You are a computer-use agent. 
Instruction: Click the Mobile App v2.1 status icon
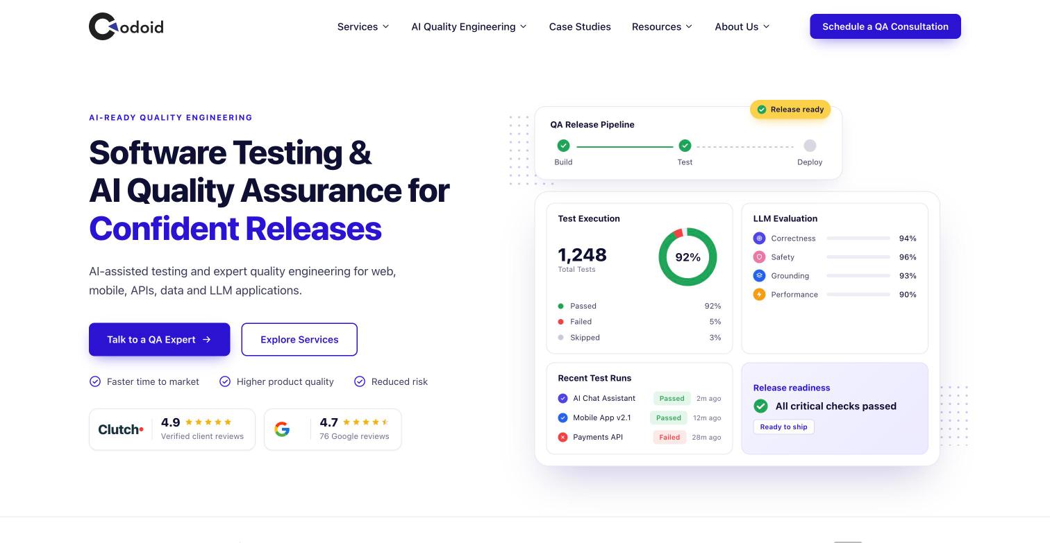[x=562, y=417]
